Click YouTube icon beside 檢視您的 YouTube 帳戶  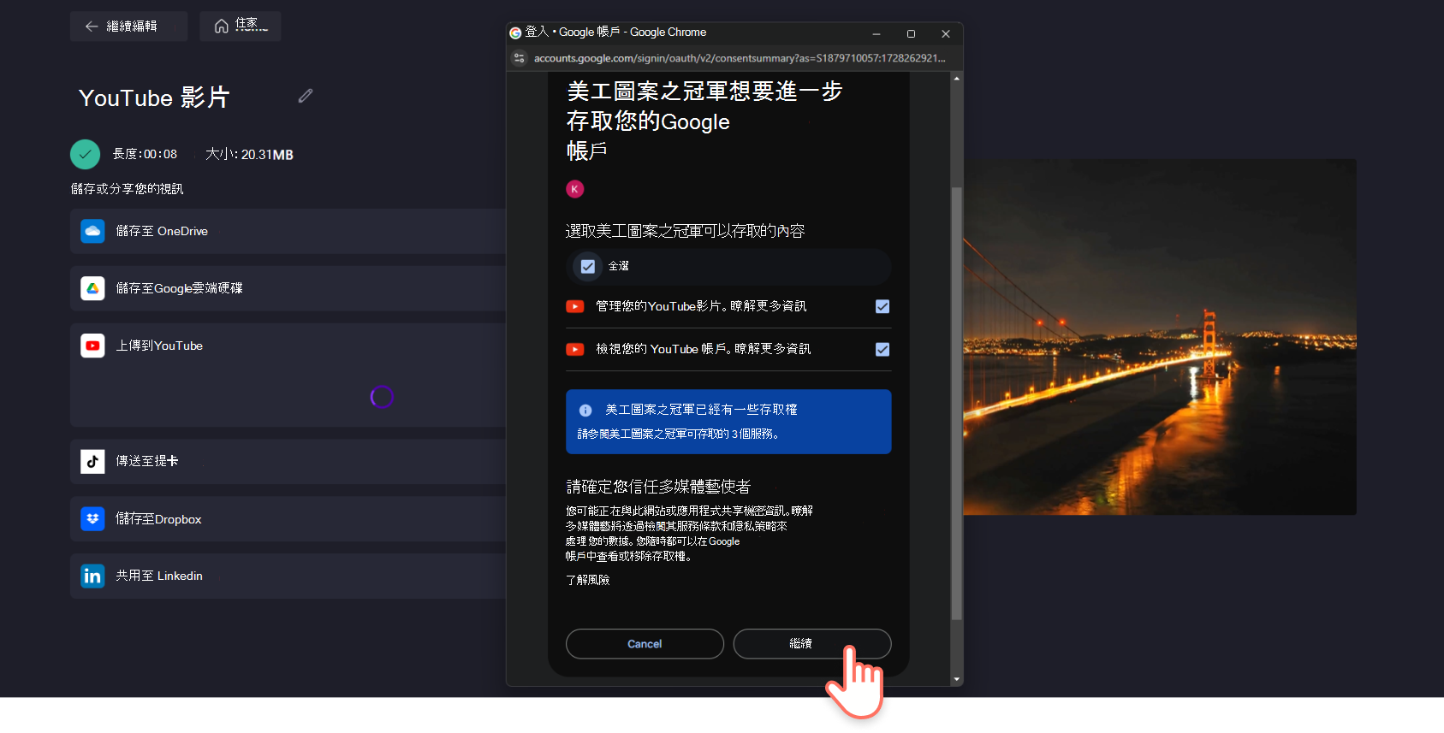click(575, 349)
